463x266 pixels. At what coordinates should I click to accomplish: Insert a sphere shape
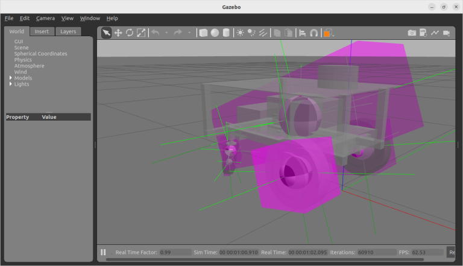click(x=215, y=33)
